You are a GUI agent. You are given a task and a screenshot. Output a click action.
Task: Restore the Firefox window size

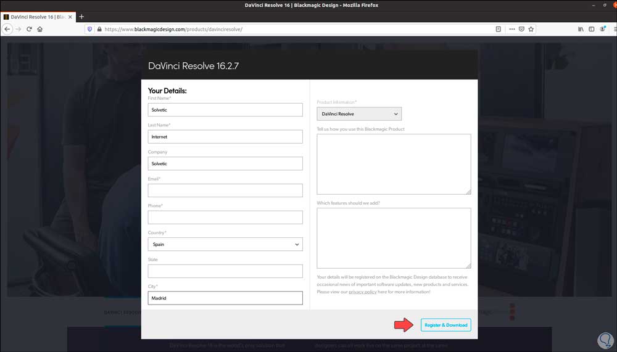pyautogui.click(x=605, y=5)
